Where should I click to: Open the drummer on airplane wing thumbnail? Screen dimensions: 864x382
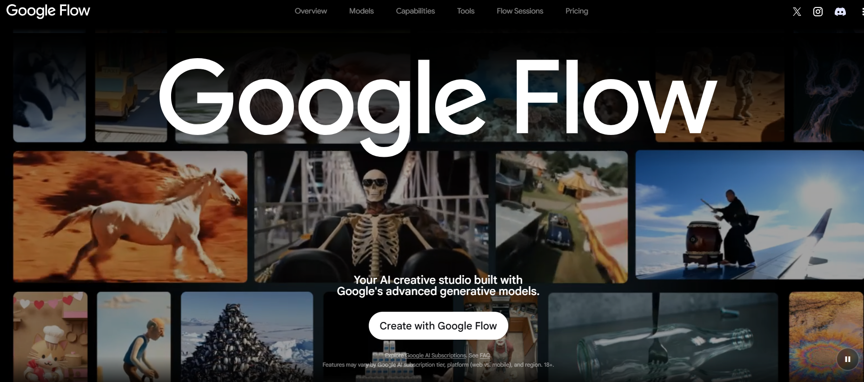[x=750, y=214]
